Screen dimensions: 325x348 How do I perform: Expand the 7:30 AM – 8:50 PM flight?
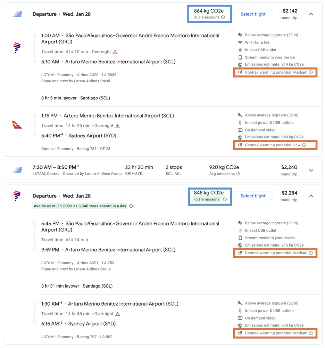[311, 171]
